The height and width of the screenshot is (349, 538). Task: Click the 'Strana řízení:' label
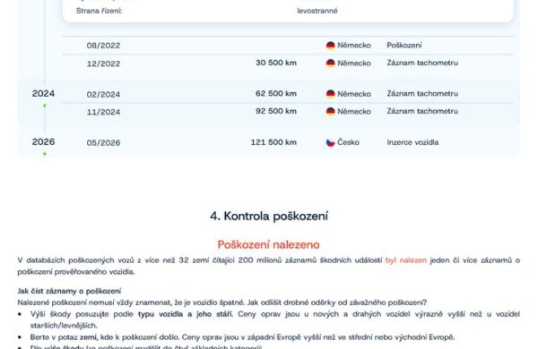click(100, 11)
